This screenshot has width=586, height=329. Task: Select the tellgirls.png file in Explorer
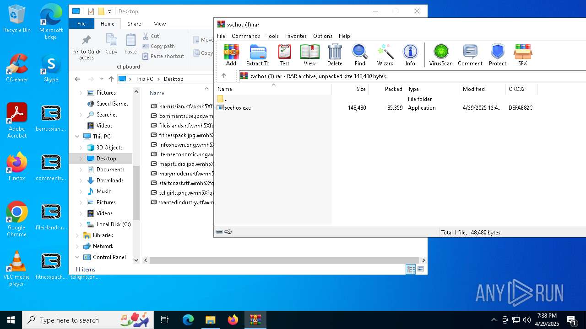pyautogui.click(x=182, y=193)
